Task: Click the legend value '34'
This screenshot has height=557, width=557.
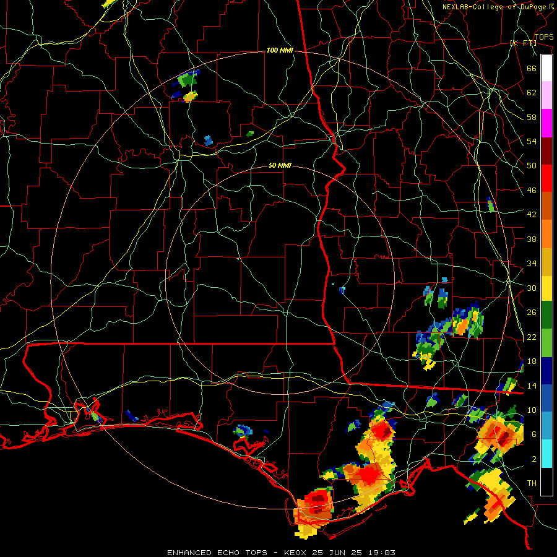Action: point(532,264)
